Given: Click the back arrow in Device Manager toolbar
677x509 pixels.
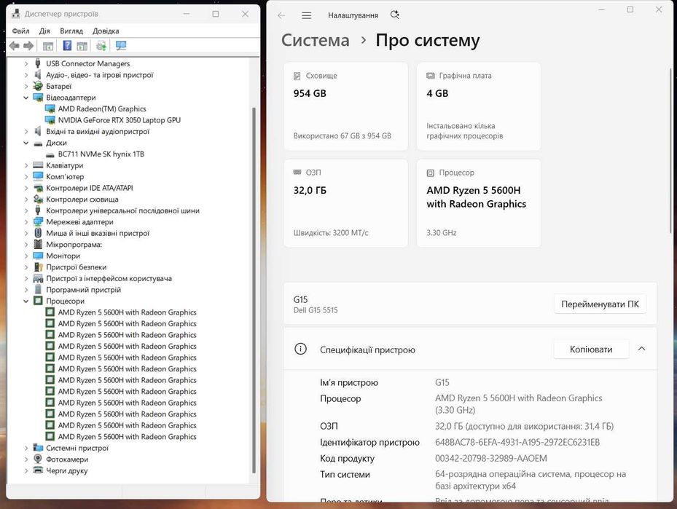Looking at the screenshot, I should 15,46.
